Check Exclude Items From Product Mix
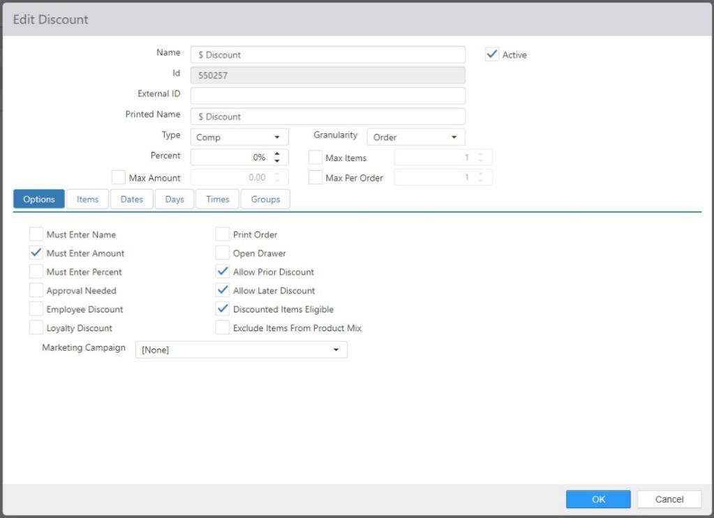The width and height of the screenshot is (714, 518). (222, 327)
